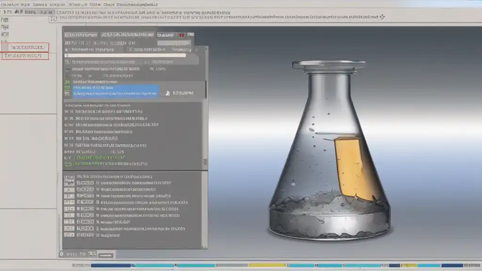
Task: Click the lower red-outlined box in left sidebar
Action: 25,56
